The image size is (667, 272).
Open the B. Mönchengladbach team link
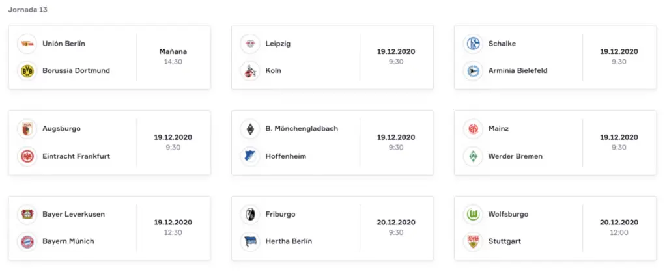[302, 128]
